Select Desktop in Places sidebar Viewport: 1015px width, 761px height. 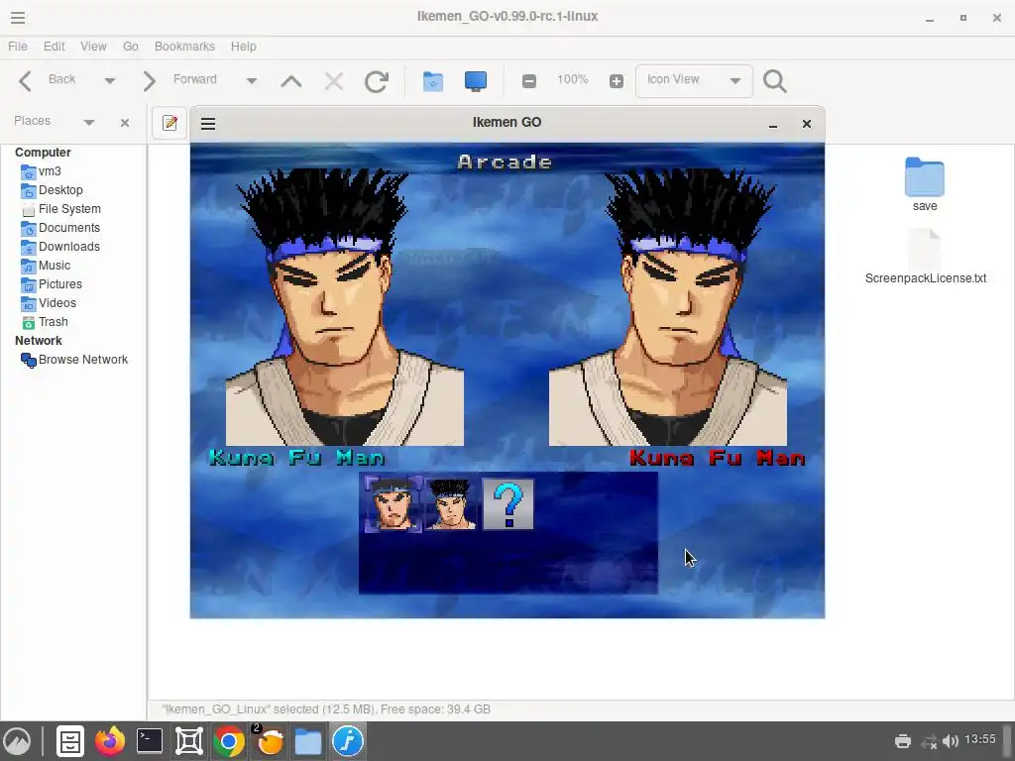(x=60, y=190)
